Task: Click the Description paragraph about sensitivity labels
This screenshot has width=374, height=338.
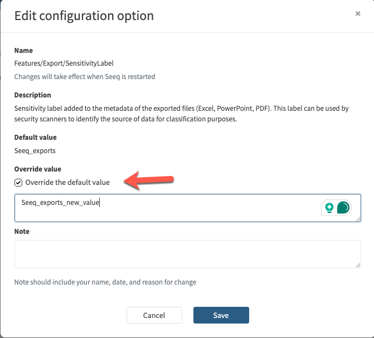Action: tap(181, 114)
